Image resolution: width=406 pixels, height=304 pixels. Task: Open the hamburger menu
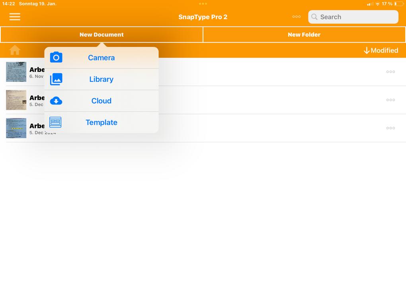pyautogui.click(x=15, y=17)
